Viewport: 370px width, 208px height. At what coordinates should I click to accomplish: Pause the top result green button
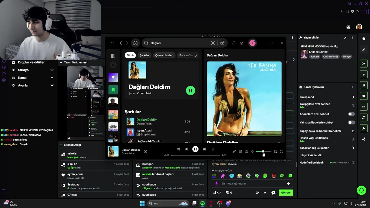click(x=190, y=90)
